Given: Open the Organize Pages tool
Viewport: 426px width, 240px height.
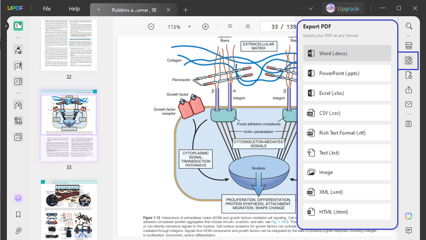Looking at the screenshot, I should click(18, 106).
